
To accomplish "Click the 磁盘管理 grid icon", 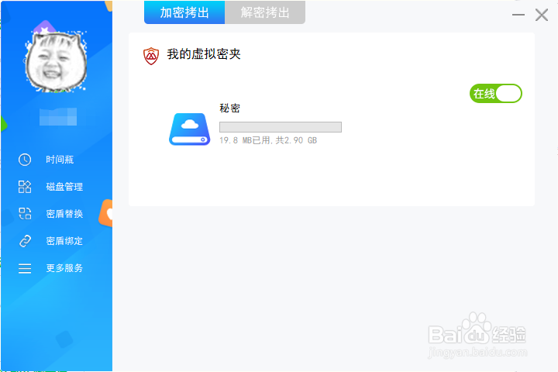I will click(25, 187).
